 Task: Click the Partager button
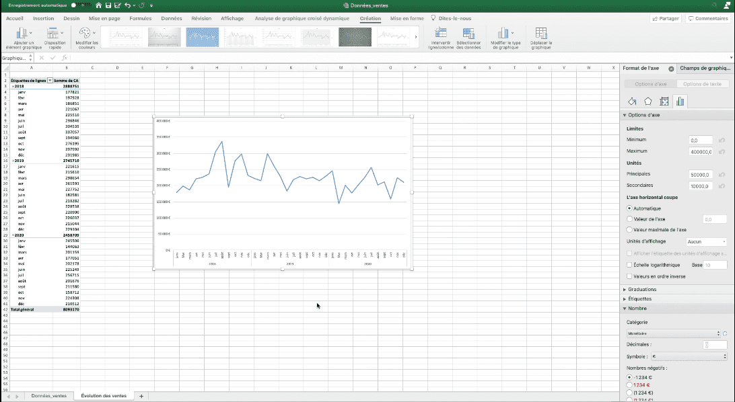665,18
